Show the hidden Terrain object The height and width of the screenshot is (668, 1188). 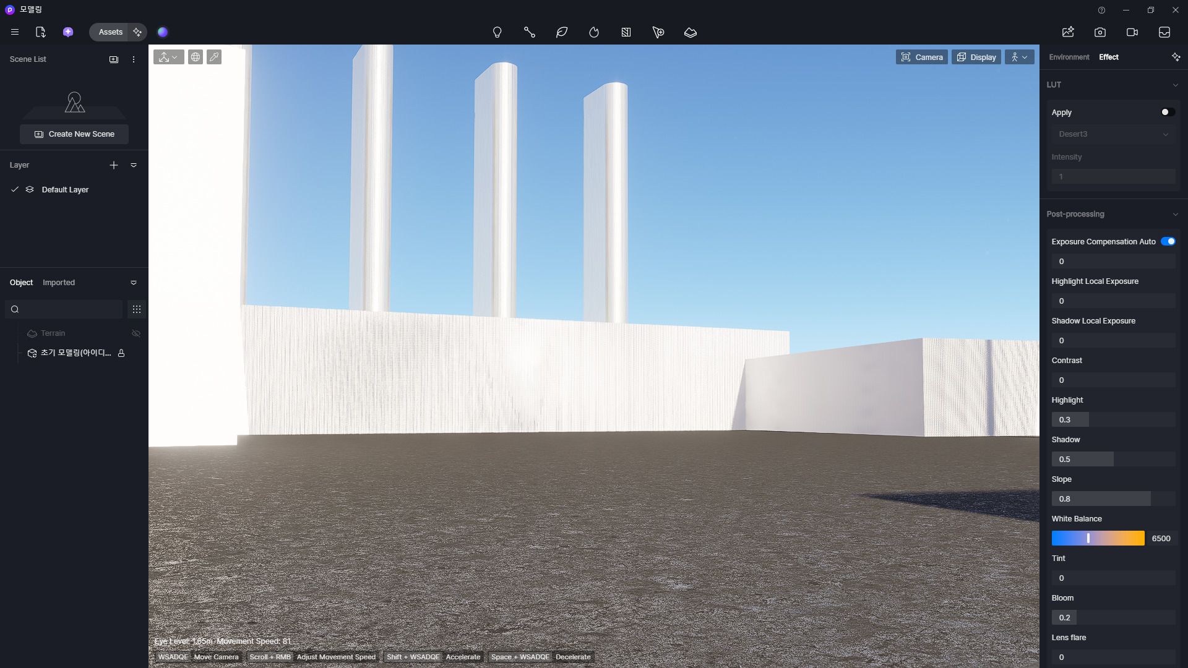(x=136, y=333)
